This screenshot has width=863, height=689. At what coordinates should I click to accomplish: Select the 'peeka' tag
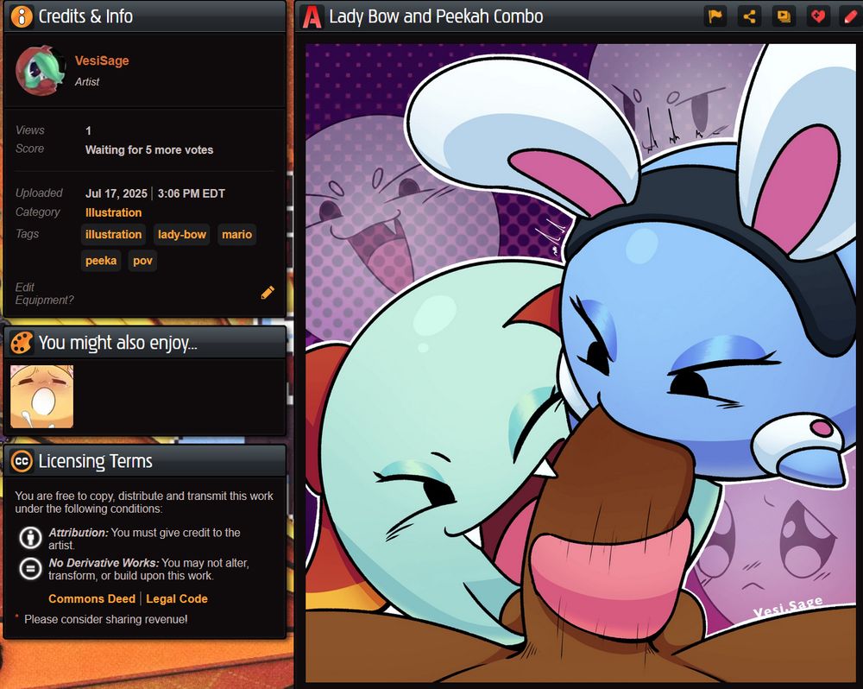(101, 261)
